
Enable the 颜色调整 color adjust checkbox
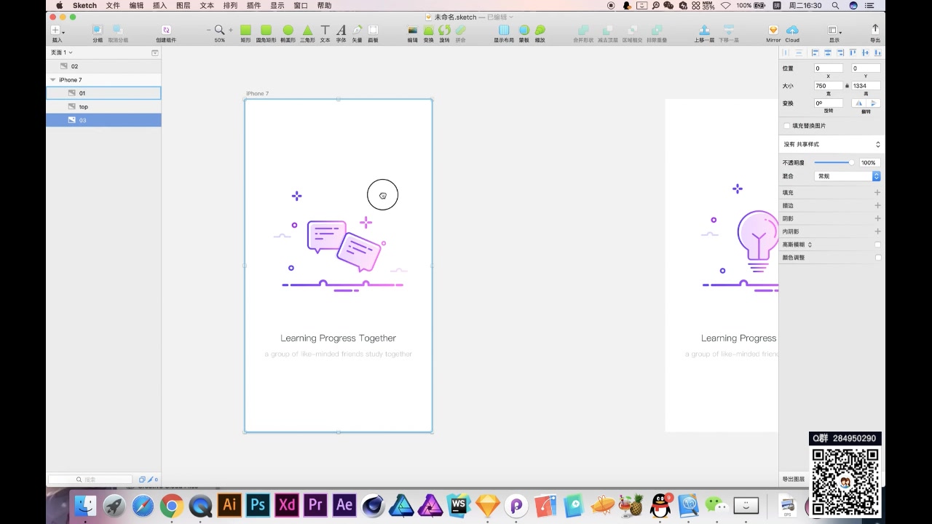[877, 258]
